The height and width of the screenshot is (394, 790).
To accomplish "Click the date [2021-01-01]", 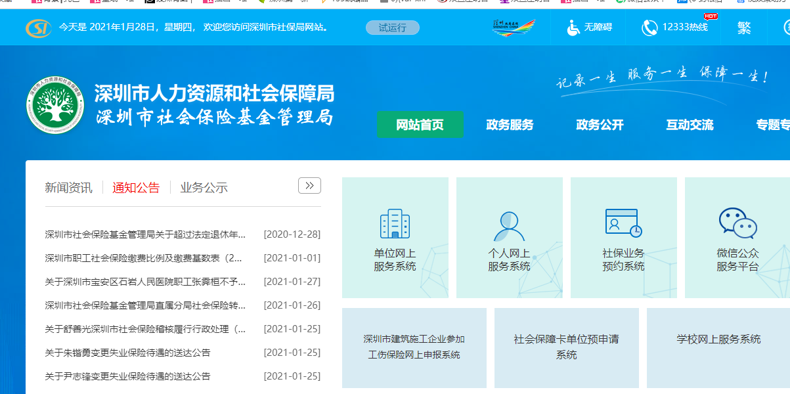I will pos(292,258).
